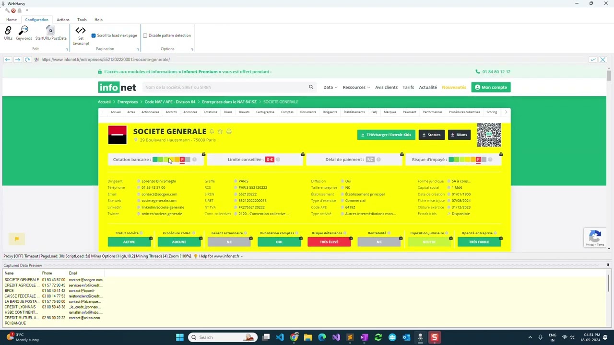The width and height of the screenshot is (614, 345).
Task: Reload the current page
Action: tap(27, 59)
